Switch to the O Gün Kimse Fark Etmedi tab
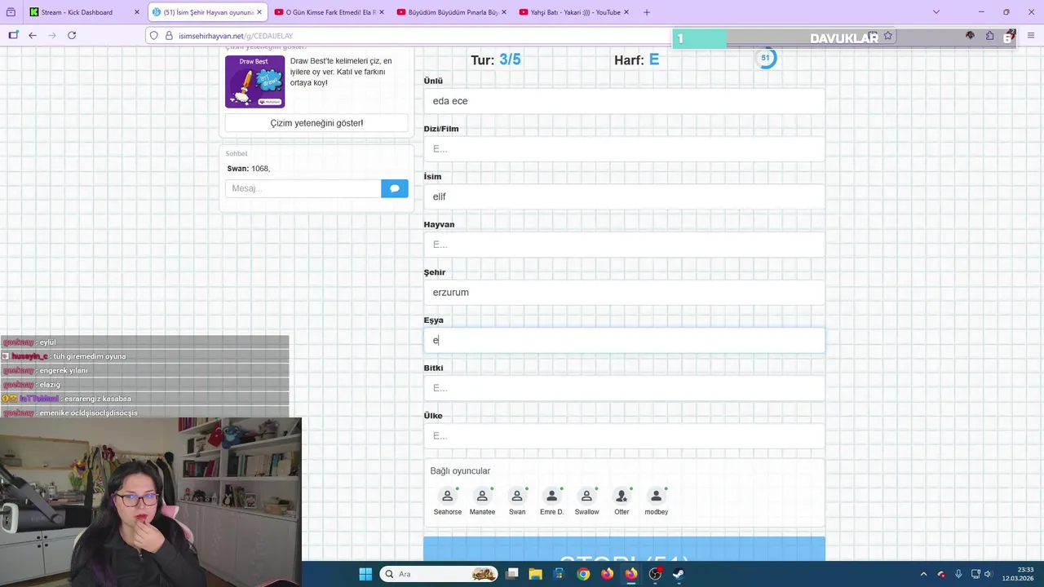1044x587 pixels. [330, 12]
